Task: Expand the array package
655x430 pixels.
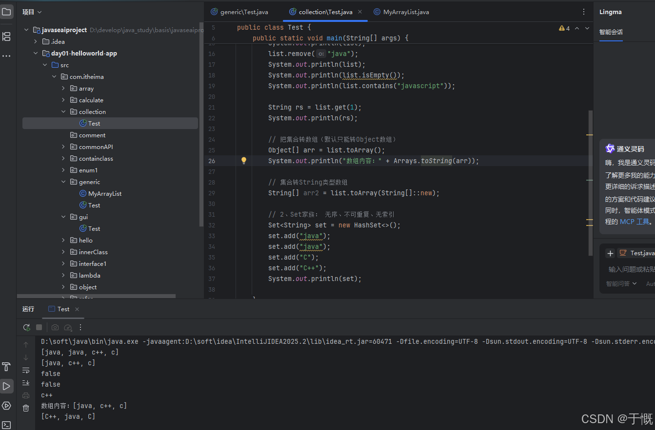Action: [63, 88]
